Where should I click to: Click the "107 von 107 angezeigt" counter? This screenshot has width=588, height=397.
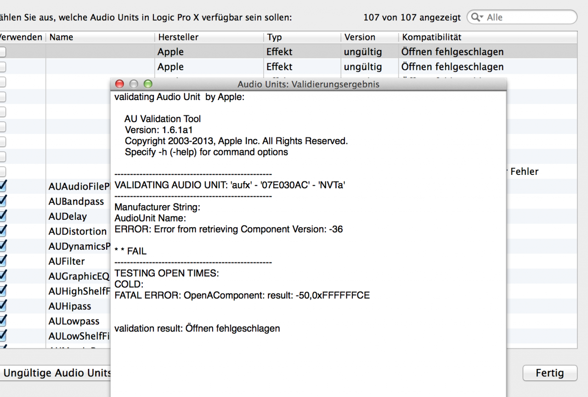click(x=412, y=17)
